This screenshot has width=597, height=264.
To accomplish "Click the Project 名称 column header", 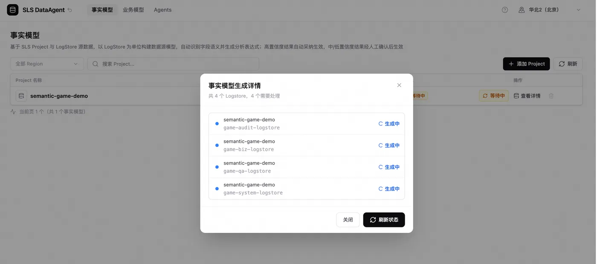I will tap(29, 80).
